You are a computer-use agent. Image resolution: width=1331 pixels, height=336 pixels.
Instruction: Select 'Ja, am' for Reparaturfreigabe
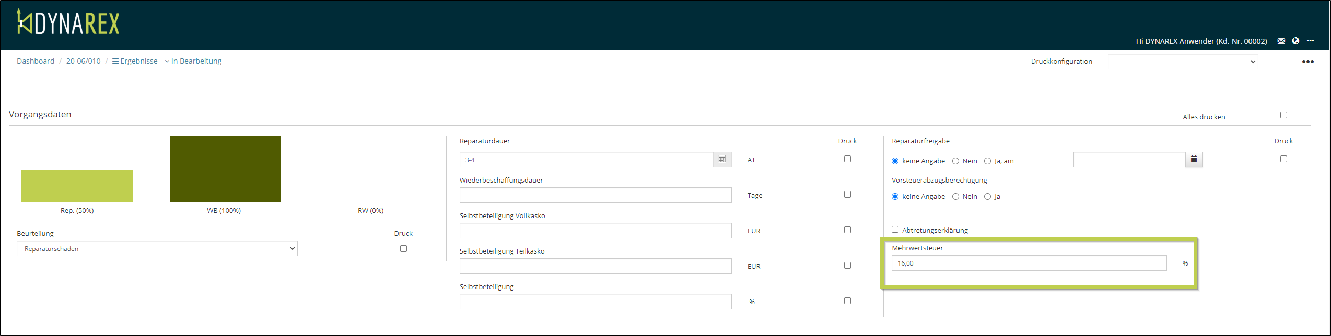(x=987, y=161)
